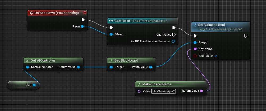This screenshot has width=266, height=111.
Task: Click the Pawn output pin on the event node
Action: pos(82,26)
